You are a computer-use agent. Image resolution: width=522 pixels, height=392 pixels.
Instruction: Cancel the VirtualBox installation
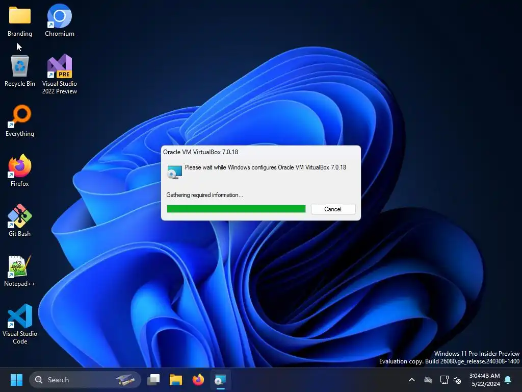(333, 209)
